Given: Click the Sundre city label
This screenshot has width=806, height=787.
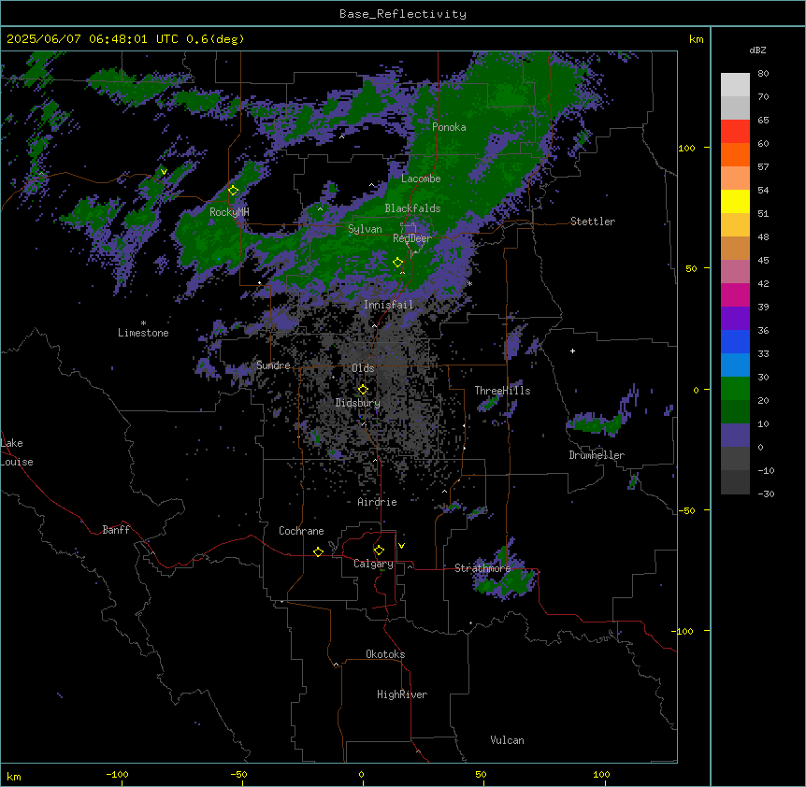Looking at the screenshot, I should (x=273, y=365).
